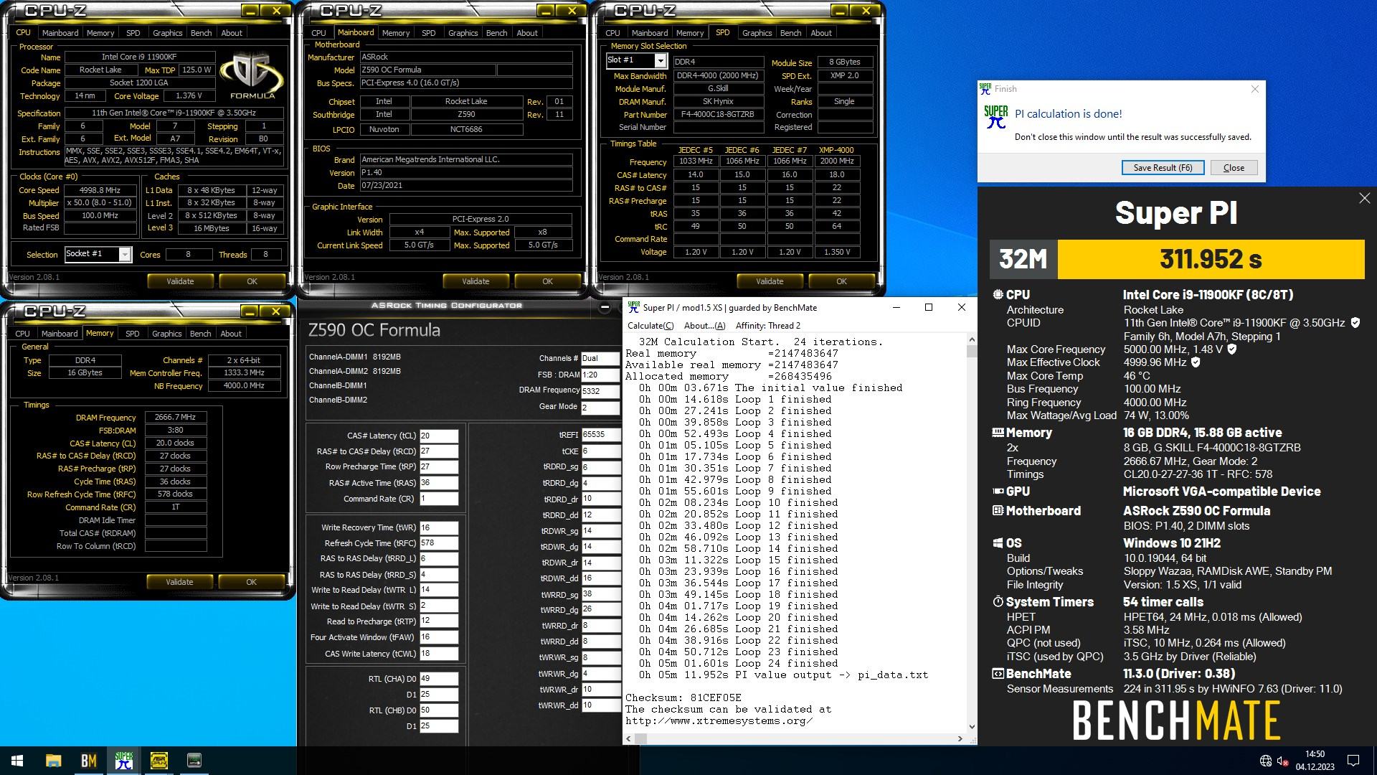
Task: Click Super PI horizontal scrollbar right arrow
Action: point(960,738)
